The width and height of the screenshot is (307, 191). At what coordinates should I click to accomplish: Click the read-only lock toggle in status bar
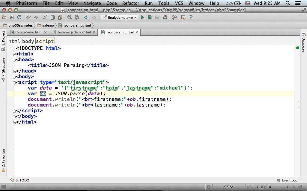[x=293, y=187]
